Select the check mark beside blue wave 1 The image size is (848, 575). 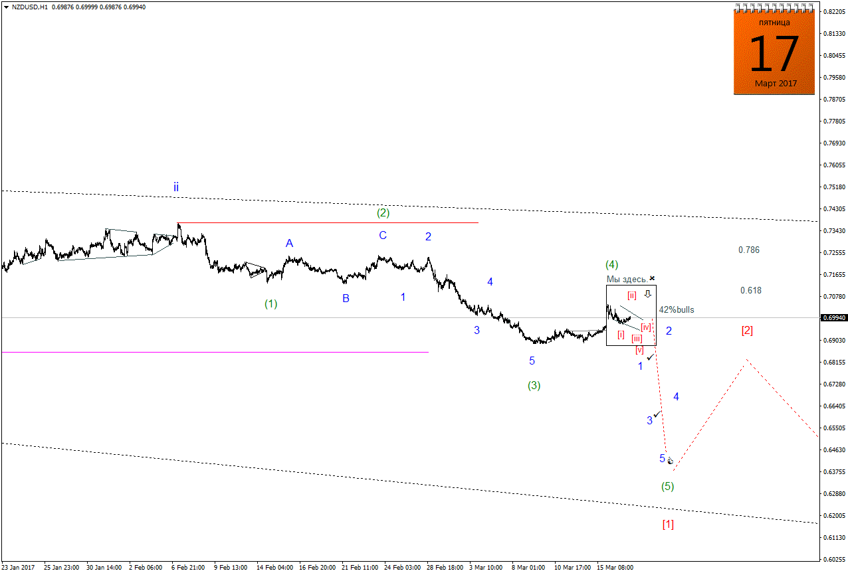click(651, 357)
